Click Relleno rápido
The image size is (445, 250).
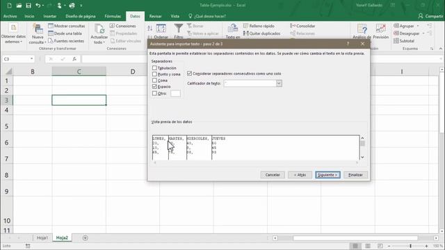[259, 26]
